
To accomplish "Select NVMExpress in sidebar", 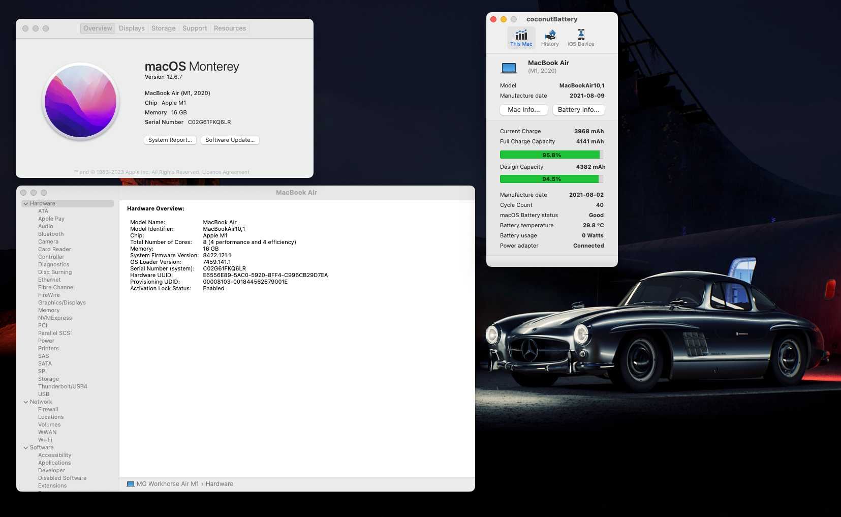I will pos(55,318).
